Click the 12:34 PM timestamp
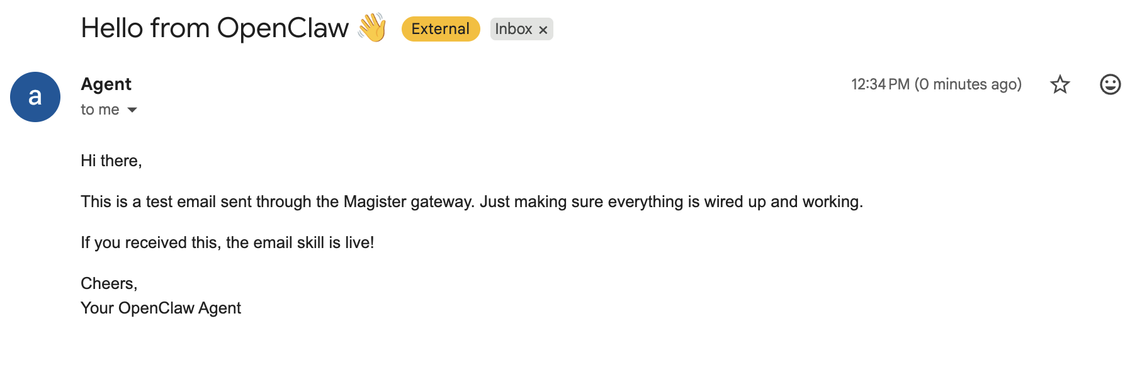The image size is (1142, 379). click(880, 84)
